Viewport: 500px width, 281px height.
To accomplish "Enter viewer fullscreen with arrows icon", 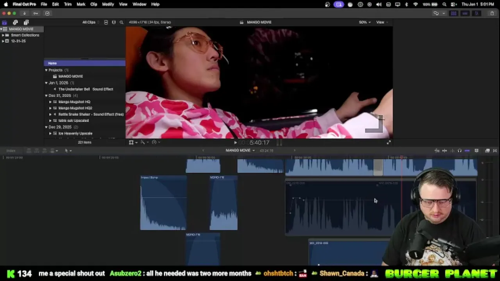I will pos(389,142).
